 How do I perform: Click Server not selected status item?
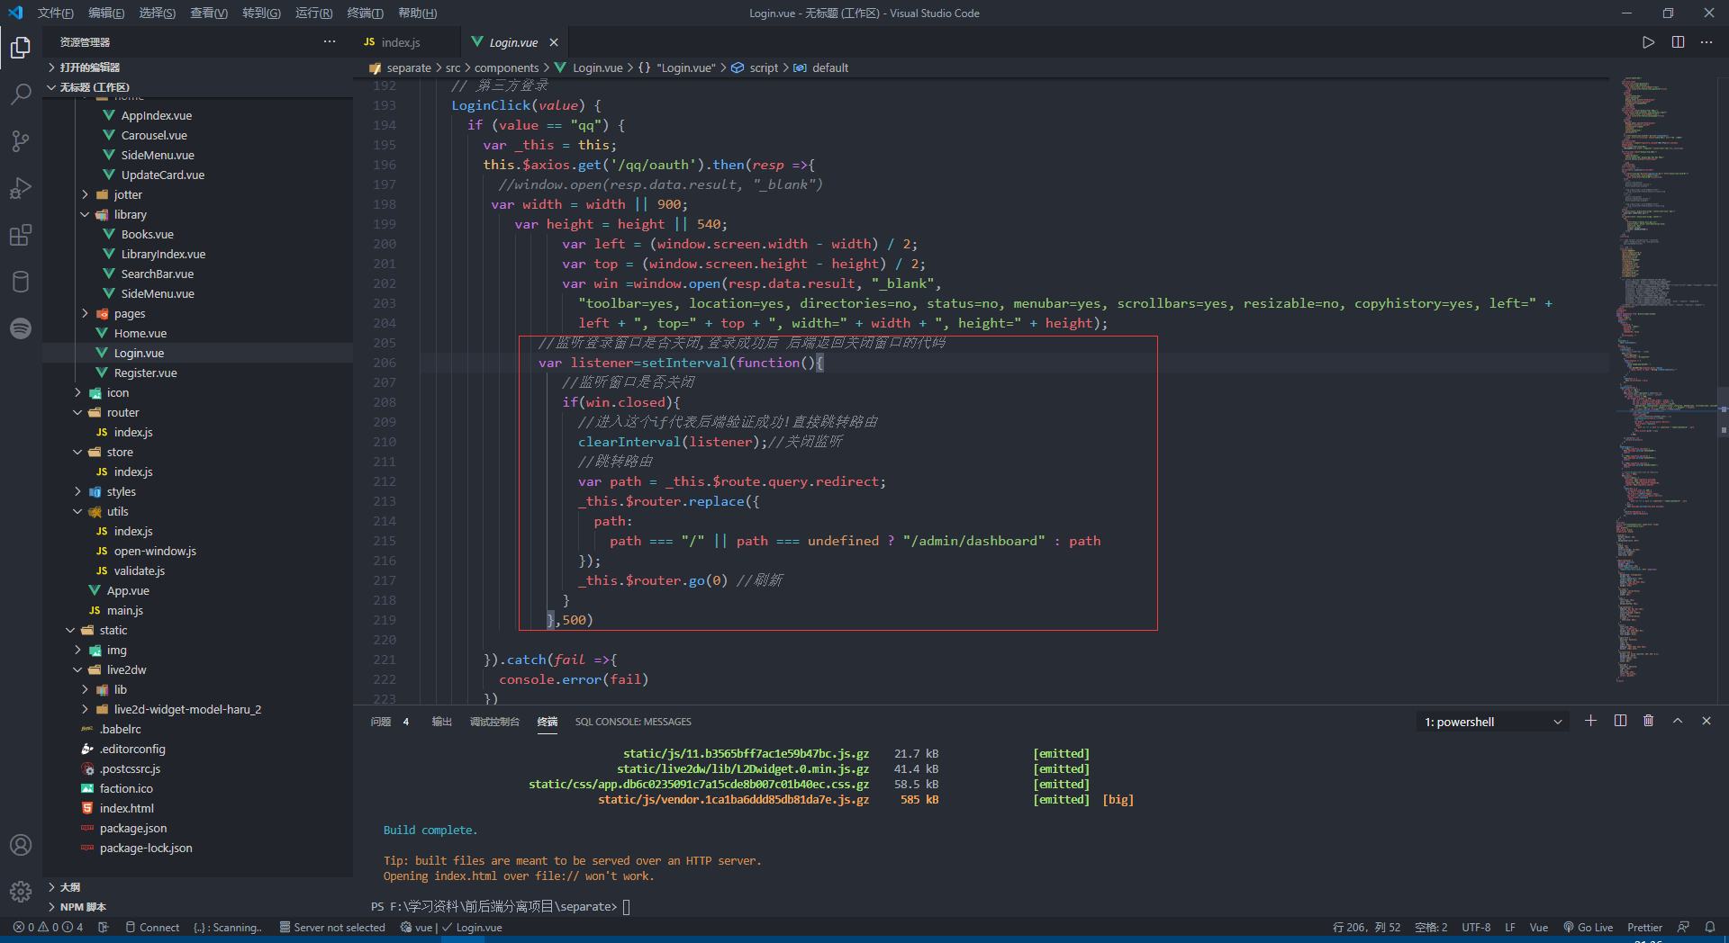(332, 927)
